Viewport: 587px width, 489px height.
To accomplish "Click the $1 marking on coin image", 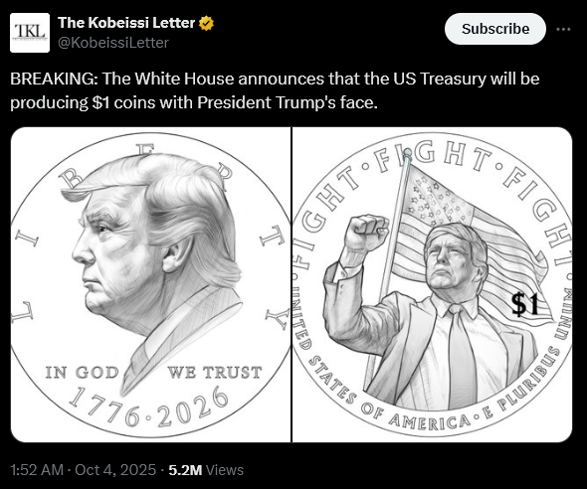I will click(525, 303).
